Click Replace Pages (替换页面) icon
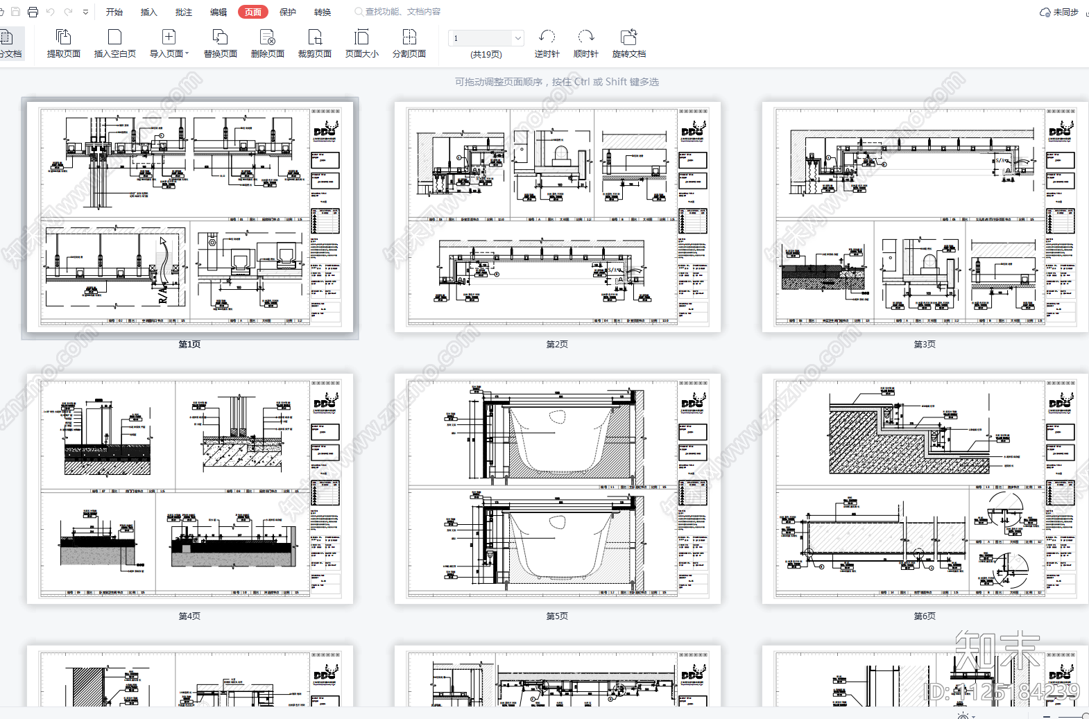 click(x=220, y=37)
